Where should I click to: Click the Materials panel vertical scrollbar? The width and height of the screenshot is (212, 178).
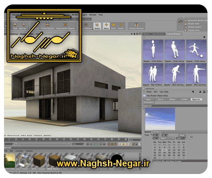point(140,162)
